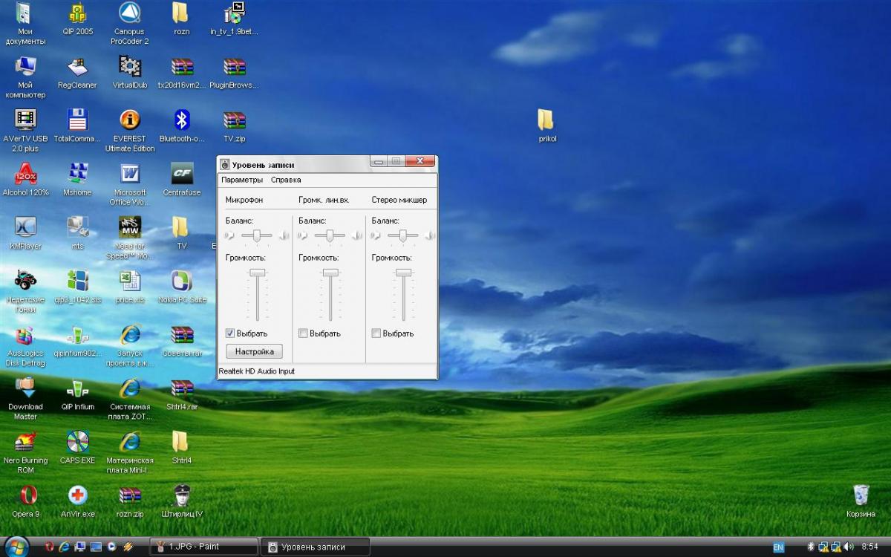This screenshot has height=557, width=891.
Task: Open the KMPlayer desktop shortcut
Action: (25, 228)
